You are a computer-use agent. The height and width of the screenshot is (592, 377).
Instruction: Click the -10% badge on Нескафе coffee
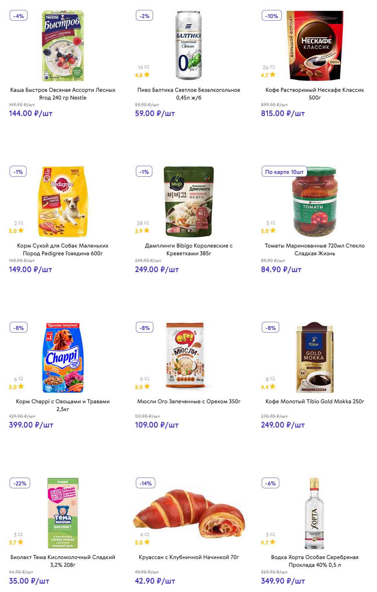(x=271, y=16)
